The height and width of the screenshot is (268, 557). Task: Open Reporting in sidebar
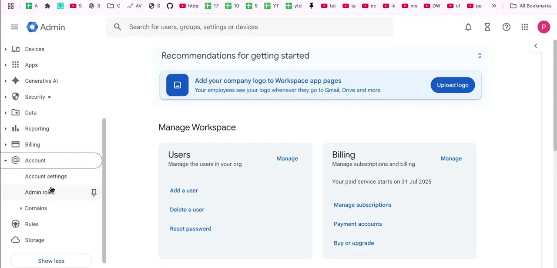tap(37, 129)
